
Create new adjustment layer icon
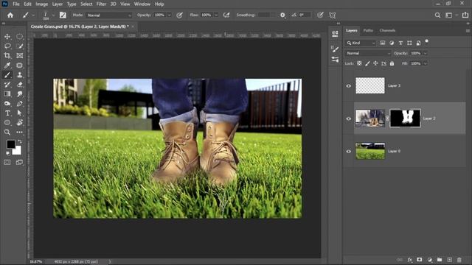click(x=429, y=260)
